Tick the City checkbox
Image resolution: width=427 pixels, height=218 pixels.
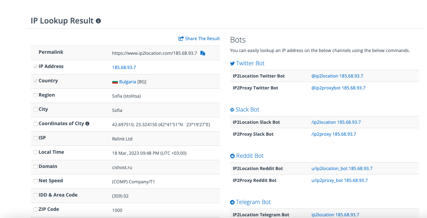coord(35,110)
